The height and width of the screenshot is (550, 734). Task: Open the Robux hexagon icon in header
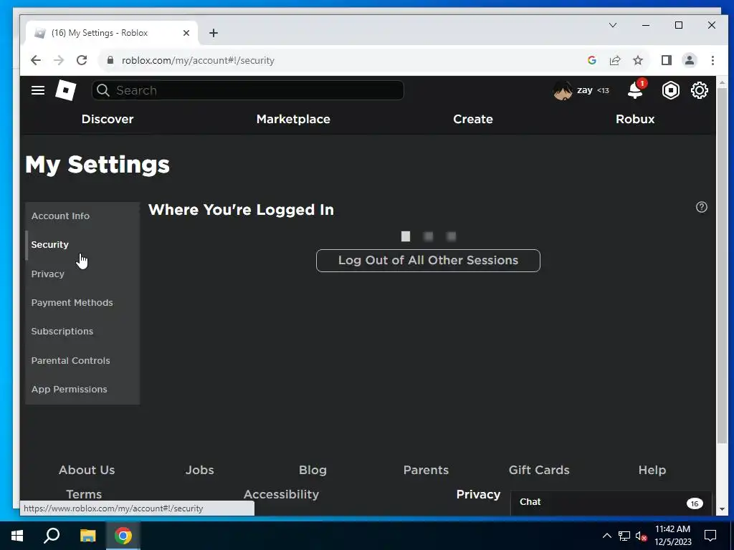coord(671,90)
